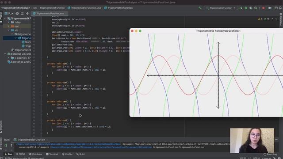Click the LF line separator status entry
Screen dimensions: 283x159
coord(249,158)
